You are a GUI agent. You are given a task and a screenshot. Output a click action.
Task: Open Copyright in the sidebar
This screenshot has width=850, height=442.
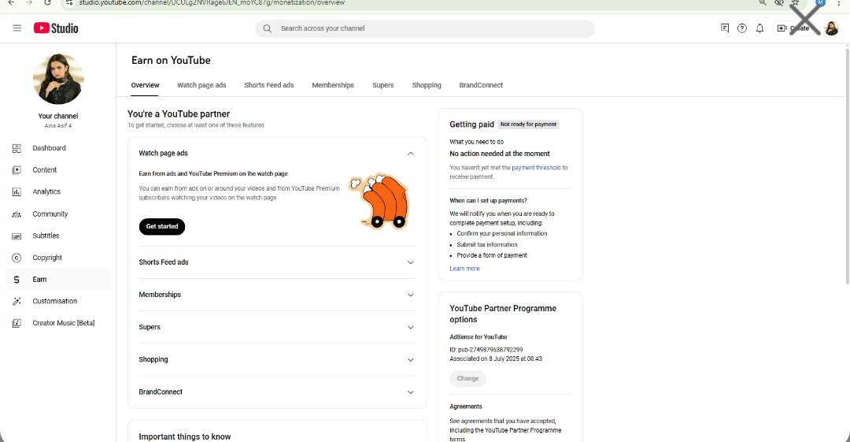[58, 258]
